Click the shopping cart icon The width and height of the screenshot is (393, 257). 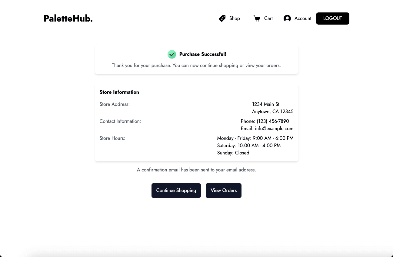click(x=257, y=19)
